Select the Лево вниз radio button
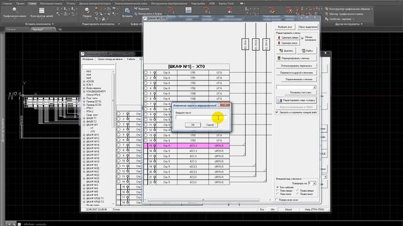Image resolution: width=403 pixels, height=226 pixels. tap(277, 194)
